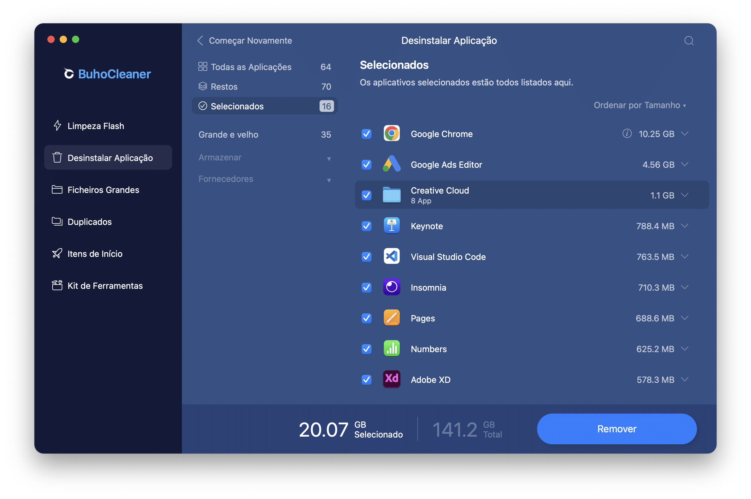This screenshot has height=499, width=751.
Task: Click the '141.2' total size readout
Action: point(454,430)
